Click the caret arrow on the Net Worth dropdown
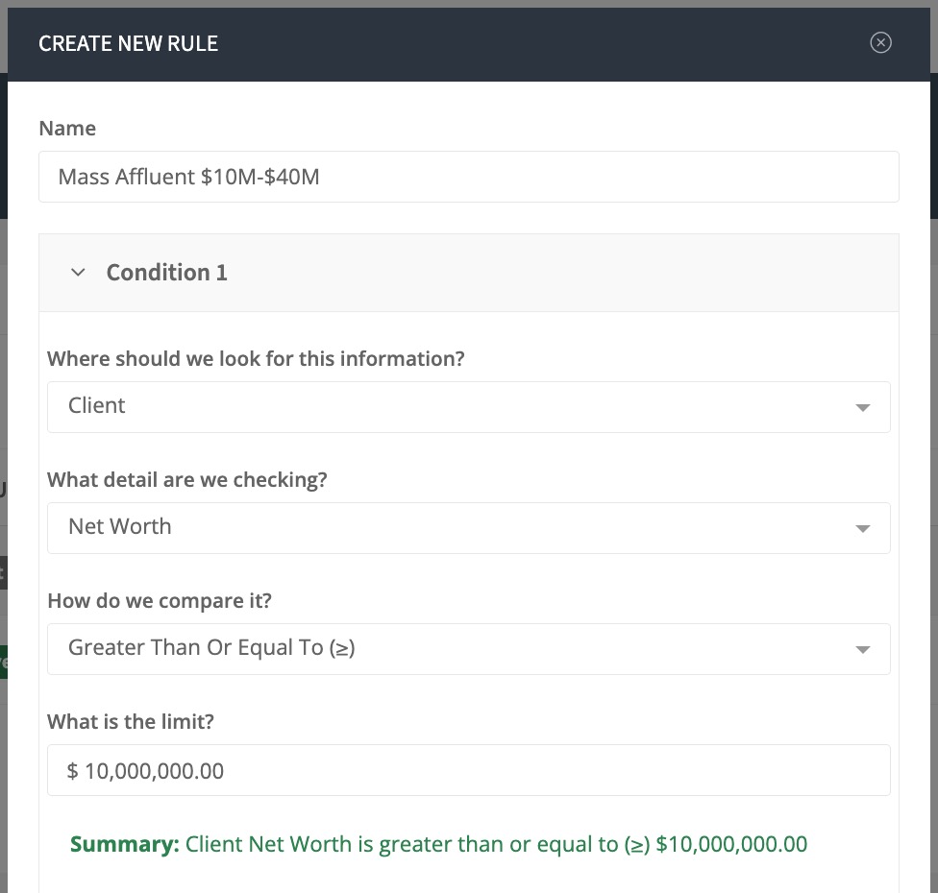938x893 pixels. (862, 528)
